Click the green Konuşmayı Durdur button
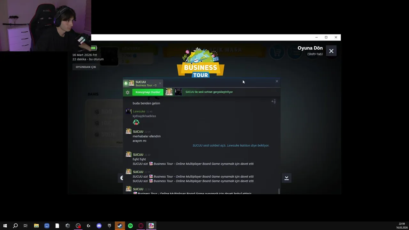409x230 pixels. point(148,92)
